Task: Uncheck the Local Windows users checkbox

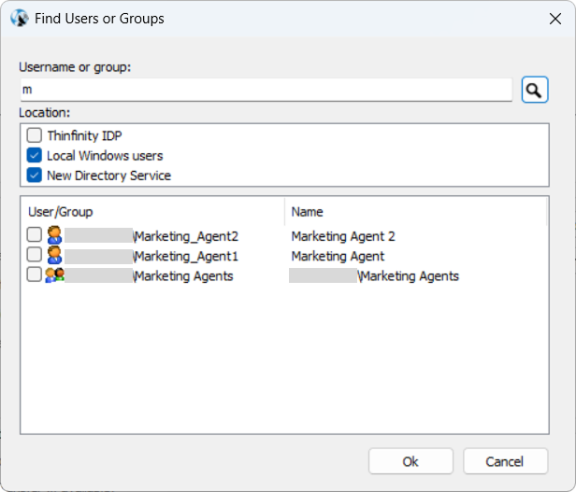Action: 35,155
